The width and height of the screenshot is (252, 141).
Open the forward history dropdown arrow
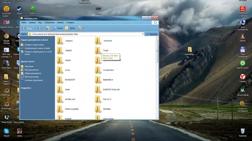44,29
